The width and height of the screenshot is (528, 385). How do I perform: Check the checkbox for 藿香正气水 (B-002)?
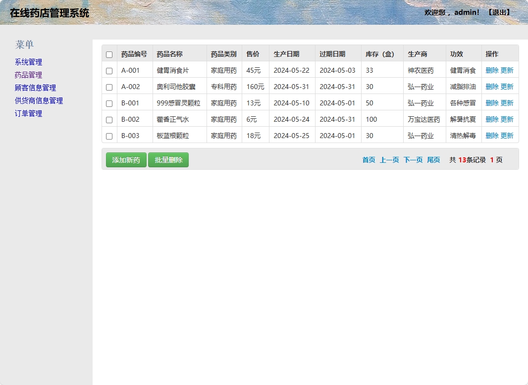tap(109, 119)
